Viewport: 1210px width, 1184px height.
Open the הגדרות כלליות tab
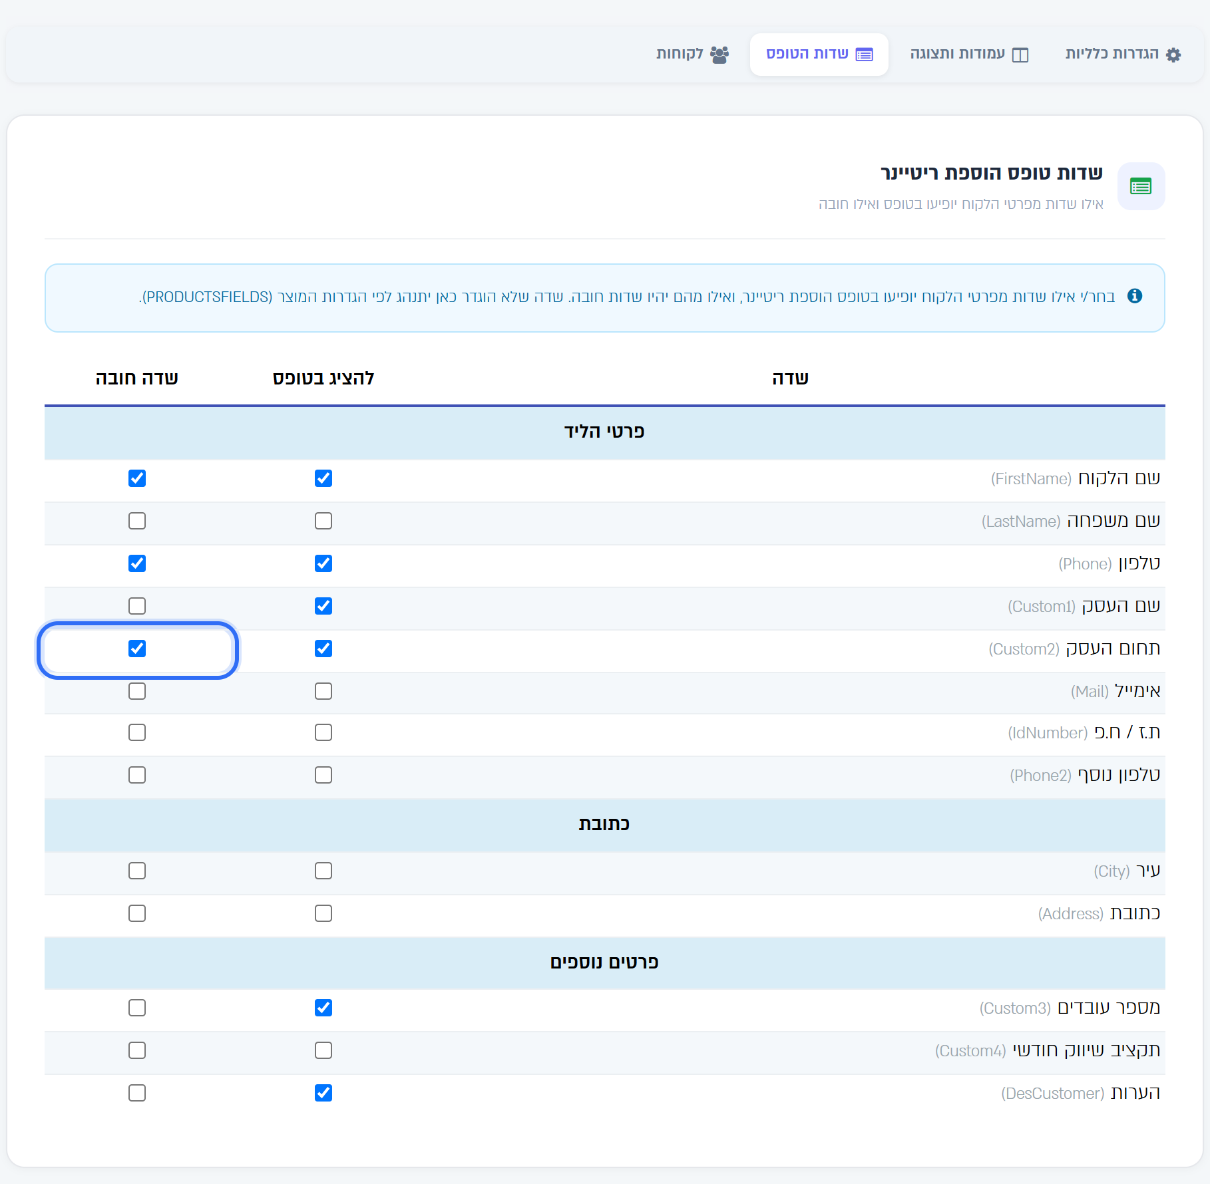pos(1123,55)
